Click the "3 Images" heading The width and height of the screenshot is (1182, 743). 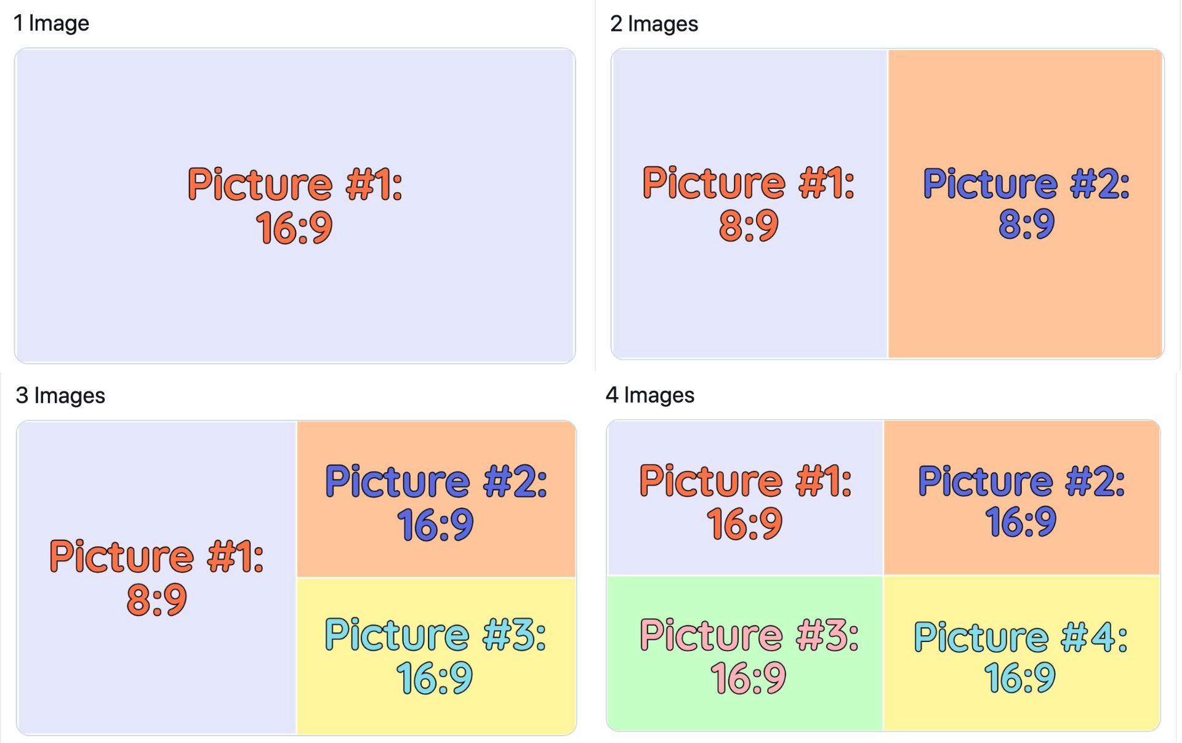tap(60, 395)
